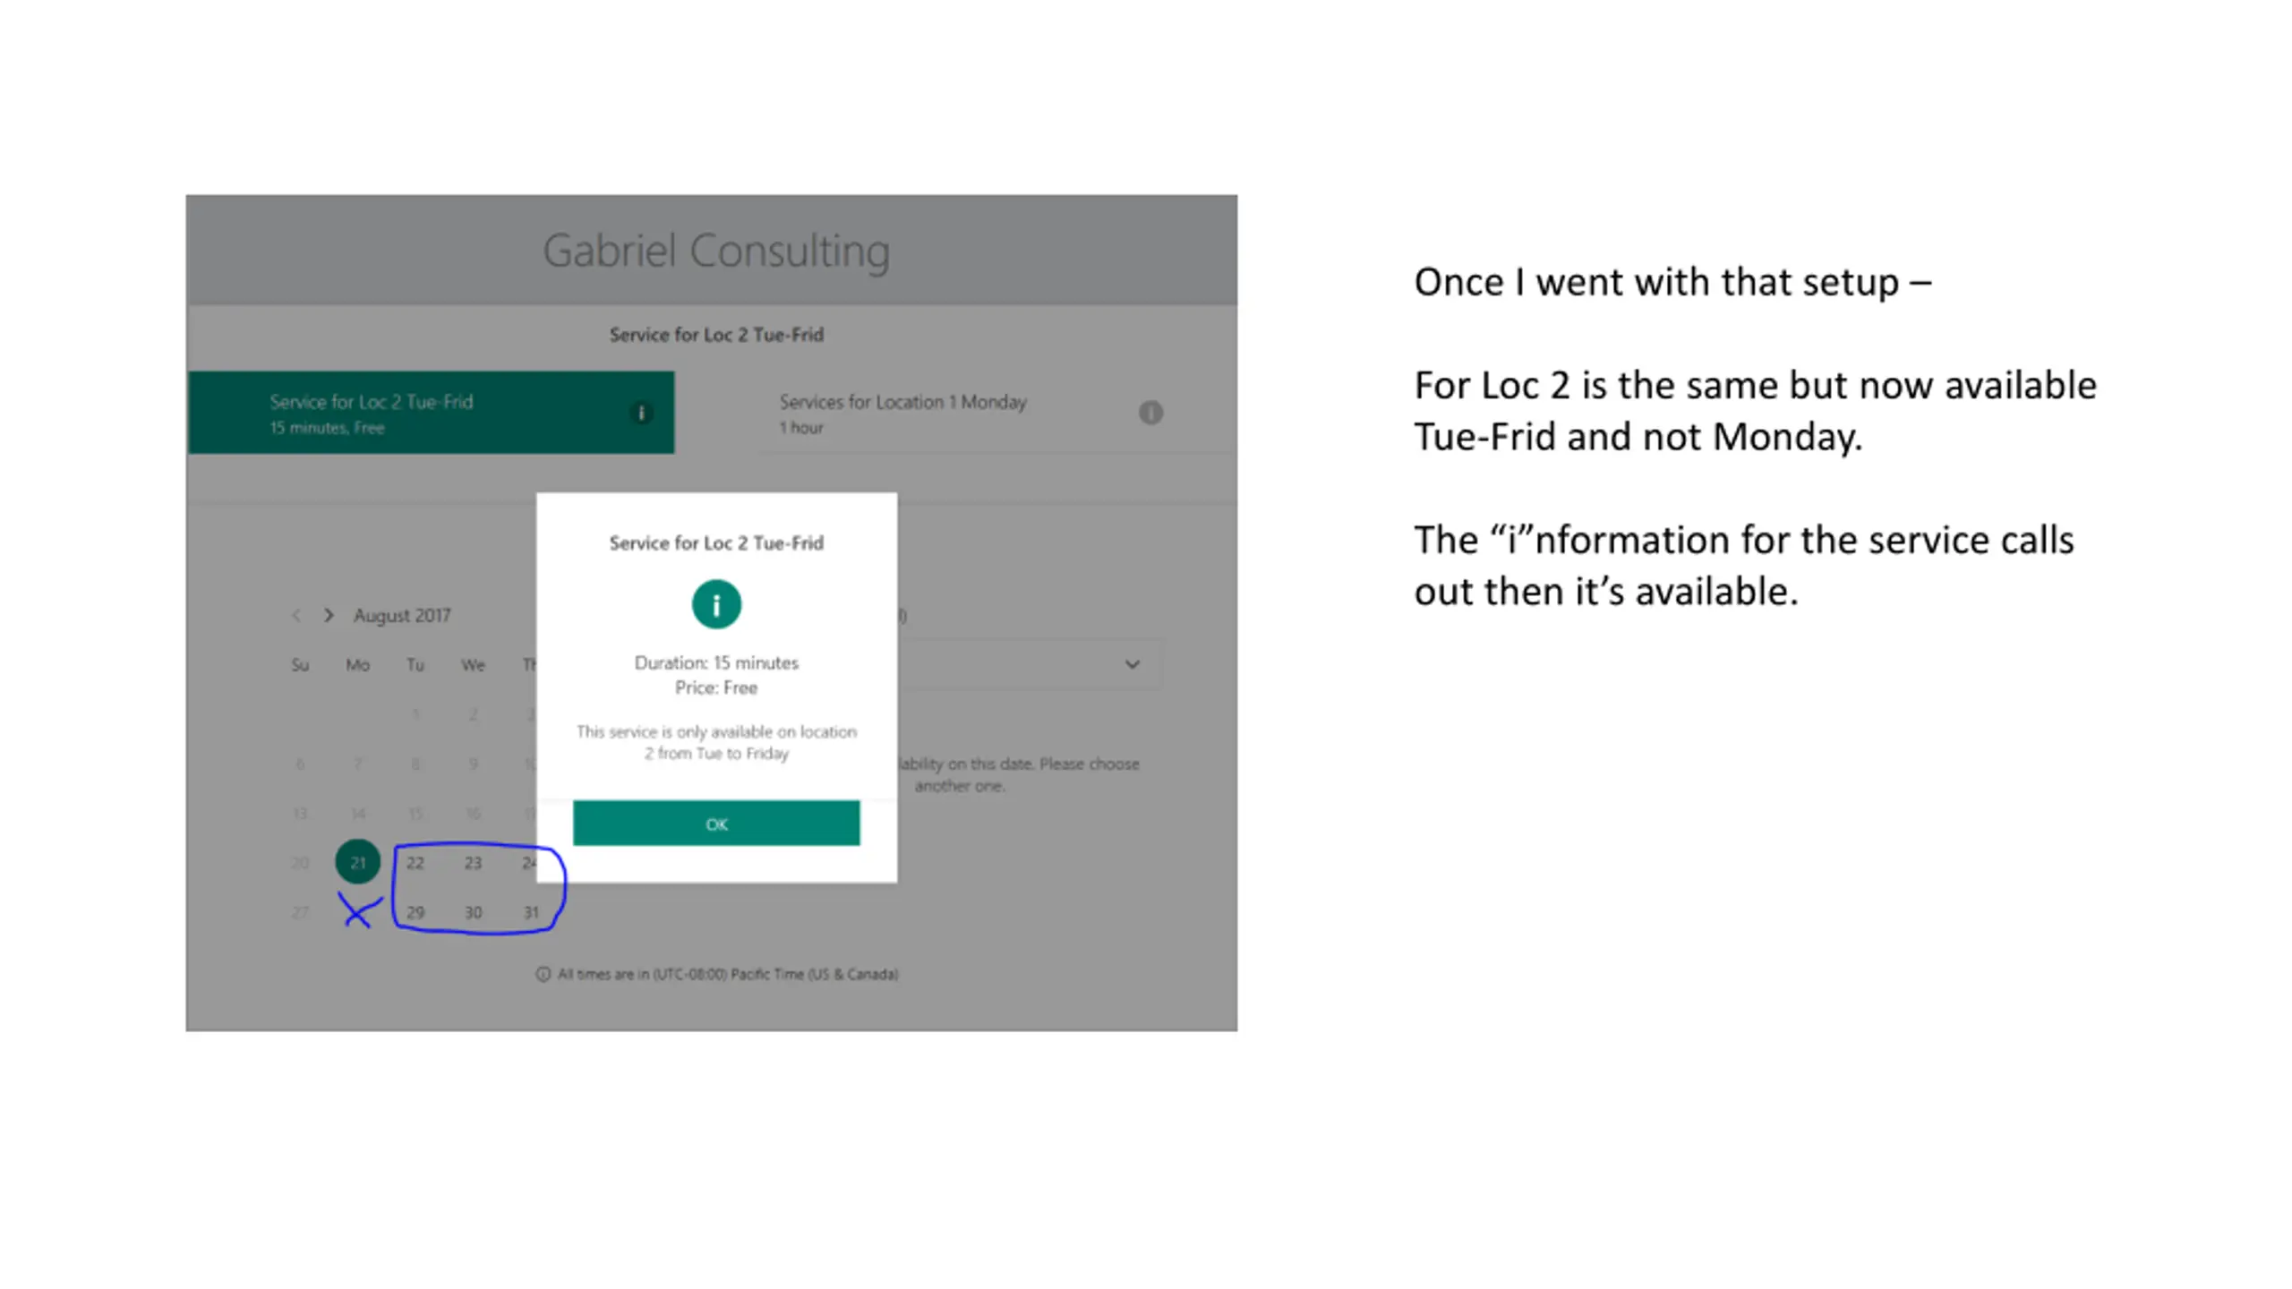Select the highlighted date 21 in the calendar
The image size is (2292, 1289).
[x=357, y=862]
